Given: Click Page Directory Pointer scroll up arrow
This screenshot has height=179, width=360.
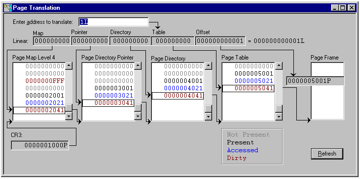Looking at the screenshot, I should 138,66.
